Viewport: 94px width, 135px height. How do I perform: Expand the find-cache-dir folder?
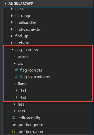pos(27,29)
